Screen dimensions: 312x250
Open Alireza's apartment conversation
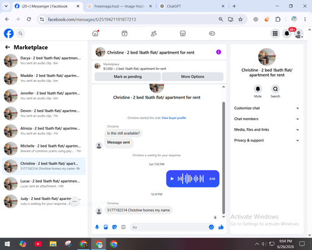click(44, 131)
